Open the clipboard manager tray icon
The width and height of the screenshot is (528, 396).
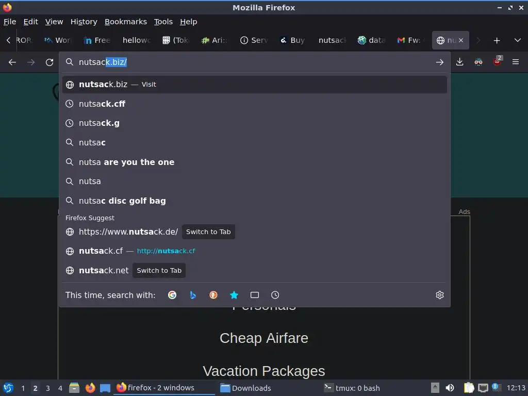[x=469, y=388]
